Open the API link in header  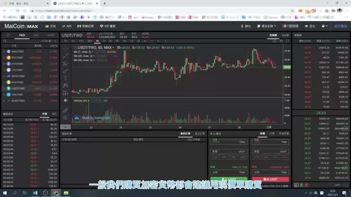tap(67, 26)
